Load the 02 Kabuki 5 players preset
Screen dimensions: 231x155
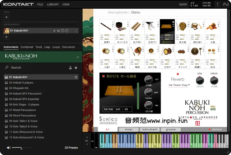click(x=41, y=83)
